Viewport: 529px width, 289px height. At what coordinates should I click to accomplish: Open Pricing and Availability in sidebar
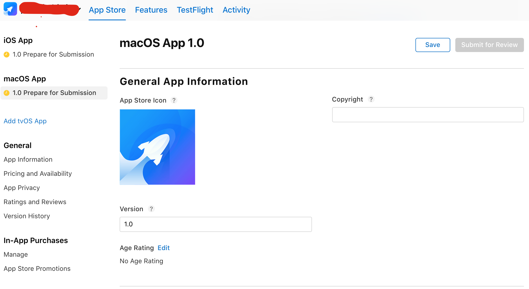coord(38,174)
